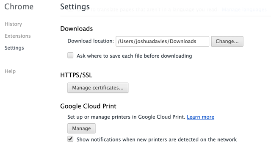The width and height of the screenshot is (271, 156).
Task: Uncheck Show notifications for new printers
Action: click(70, 139)
